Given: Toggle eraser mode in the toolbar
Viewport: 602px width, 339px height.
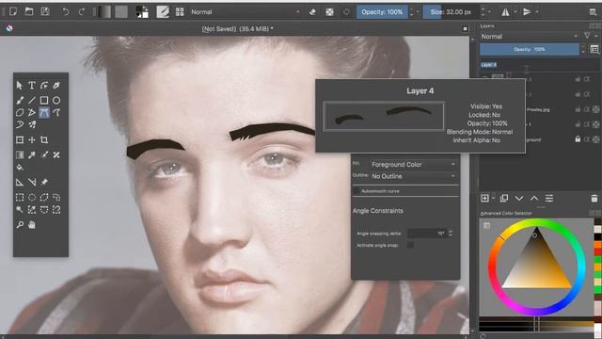Looking at the screenshot, I should point(312,12).
